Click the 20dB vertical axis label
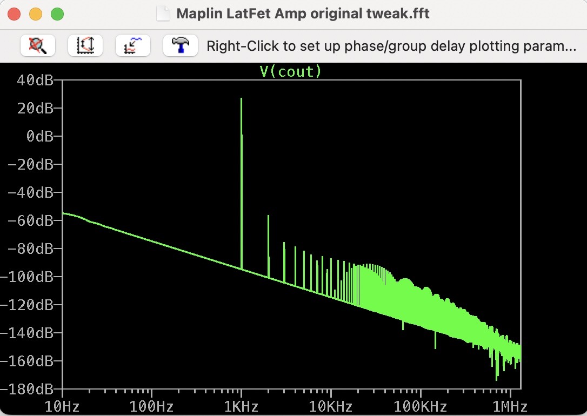This screenshot has height=416, width=587. 35,108
